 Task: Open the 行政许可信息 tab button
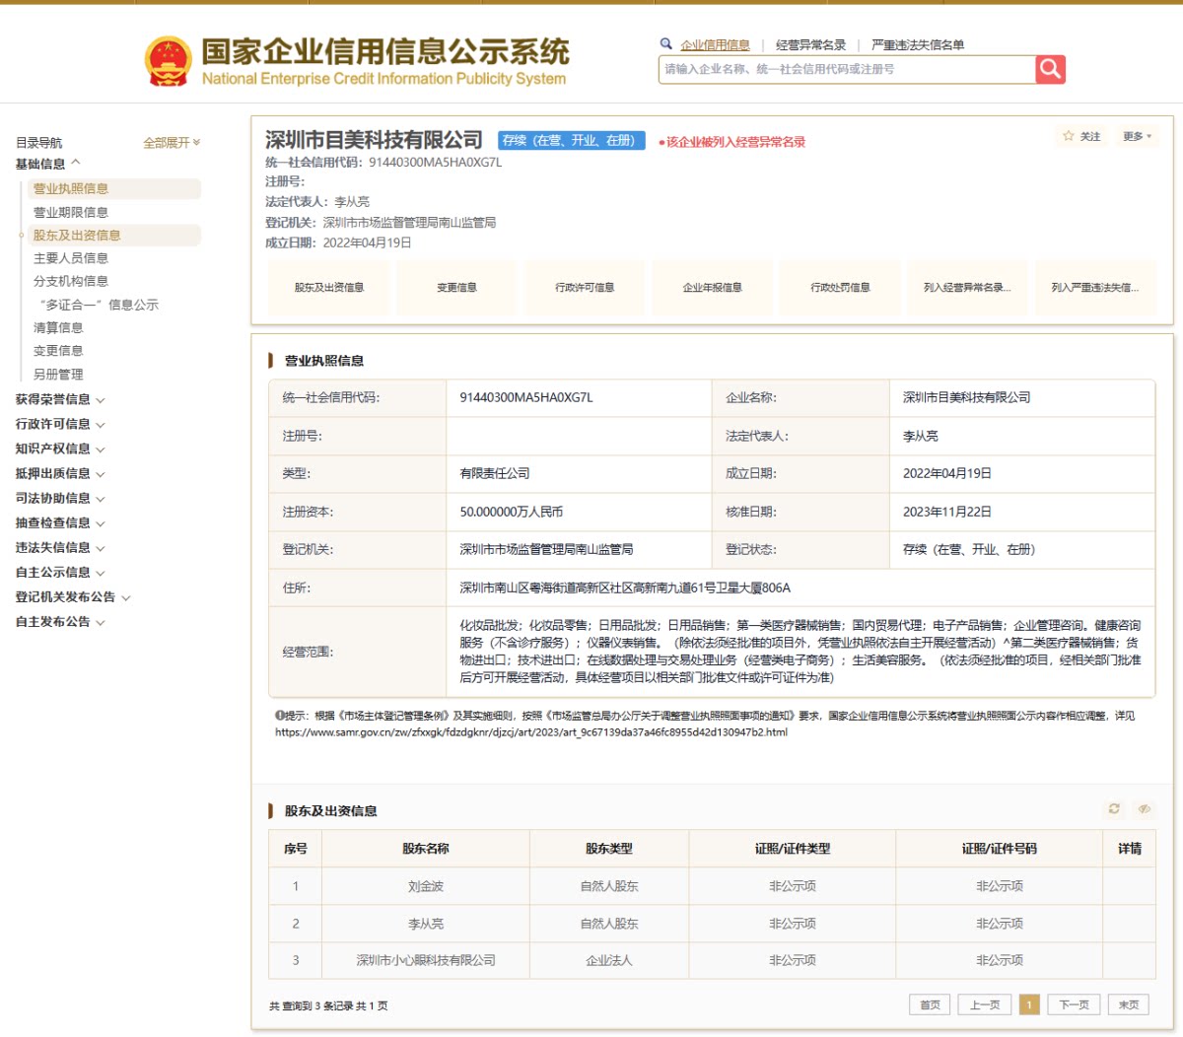(585, 288)
